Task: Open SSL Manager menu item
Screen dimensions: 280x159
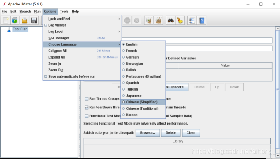Action: (82, 38)
